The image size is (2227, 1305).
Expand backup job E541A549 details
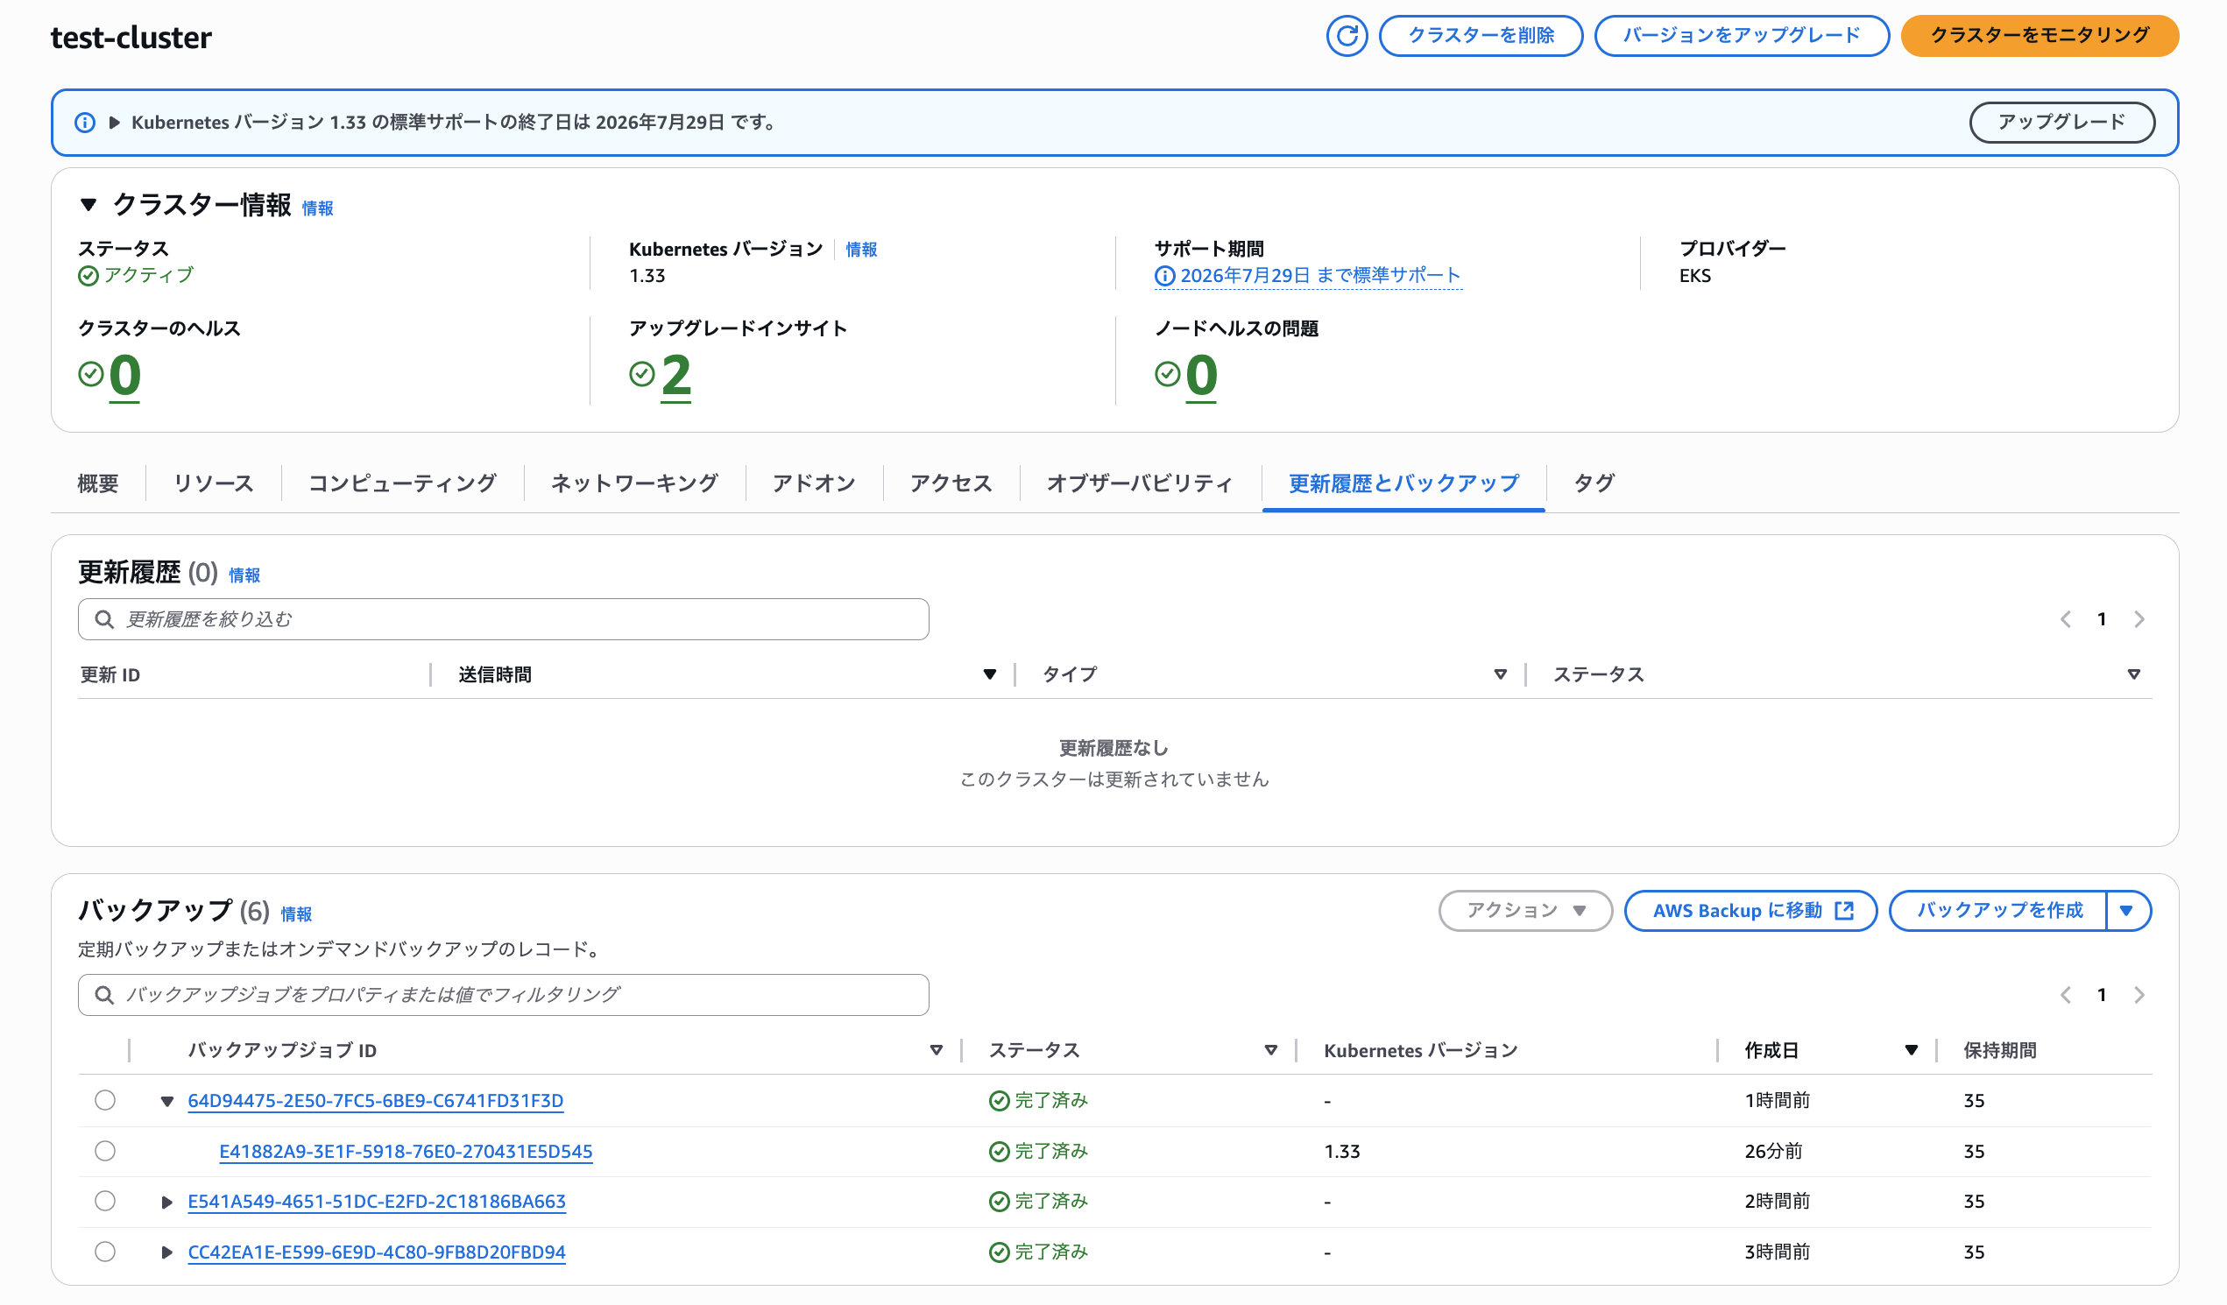pos(166,1201)
